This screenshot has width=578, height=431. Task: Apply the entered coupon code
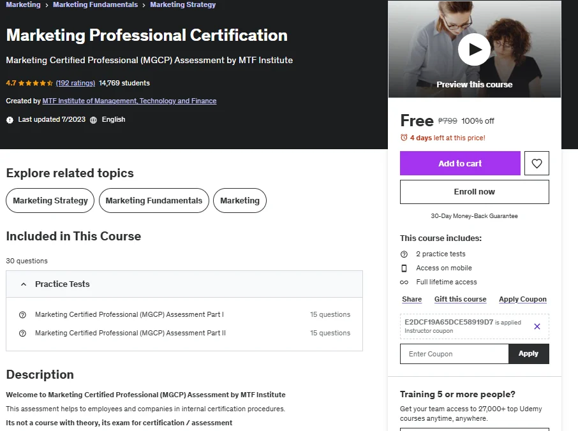pyautogui.click(x=529, y=354)
